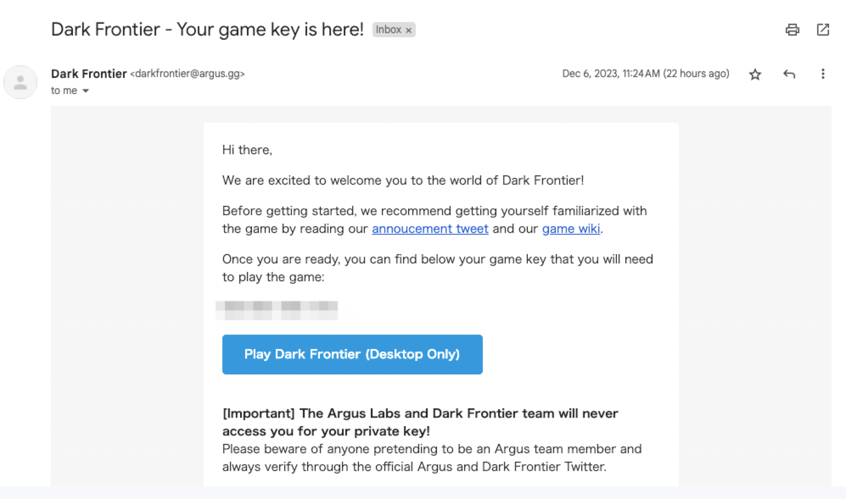The width and height of the screenshot is (846, 499).
Task: Click the sender name "Dark Frontier"
Action: [x=88, y=73]
